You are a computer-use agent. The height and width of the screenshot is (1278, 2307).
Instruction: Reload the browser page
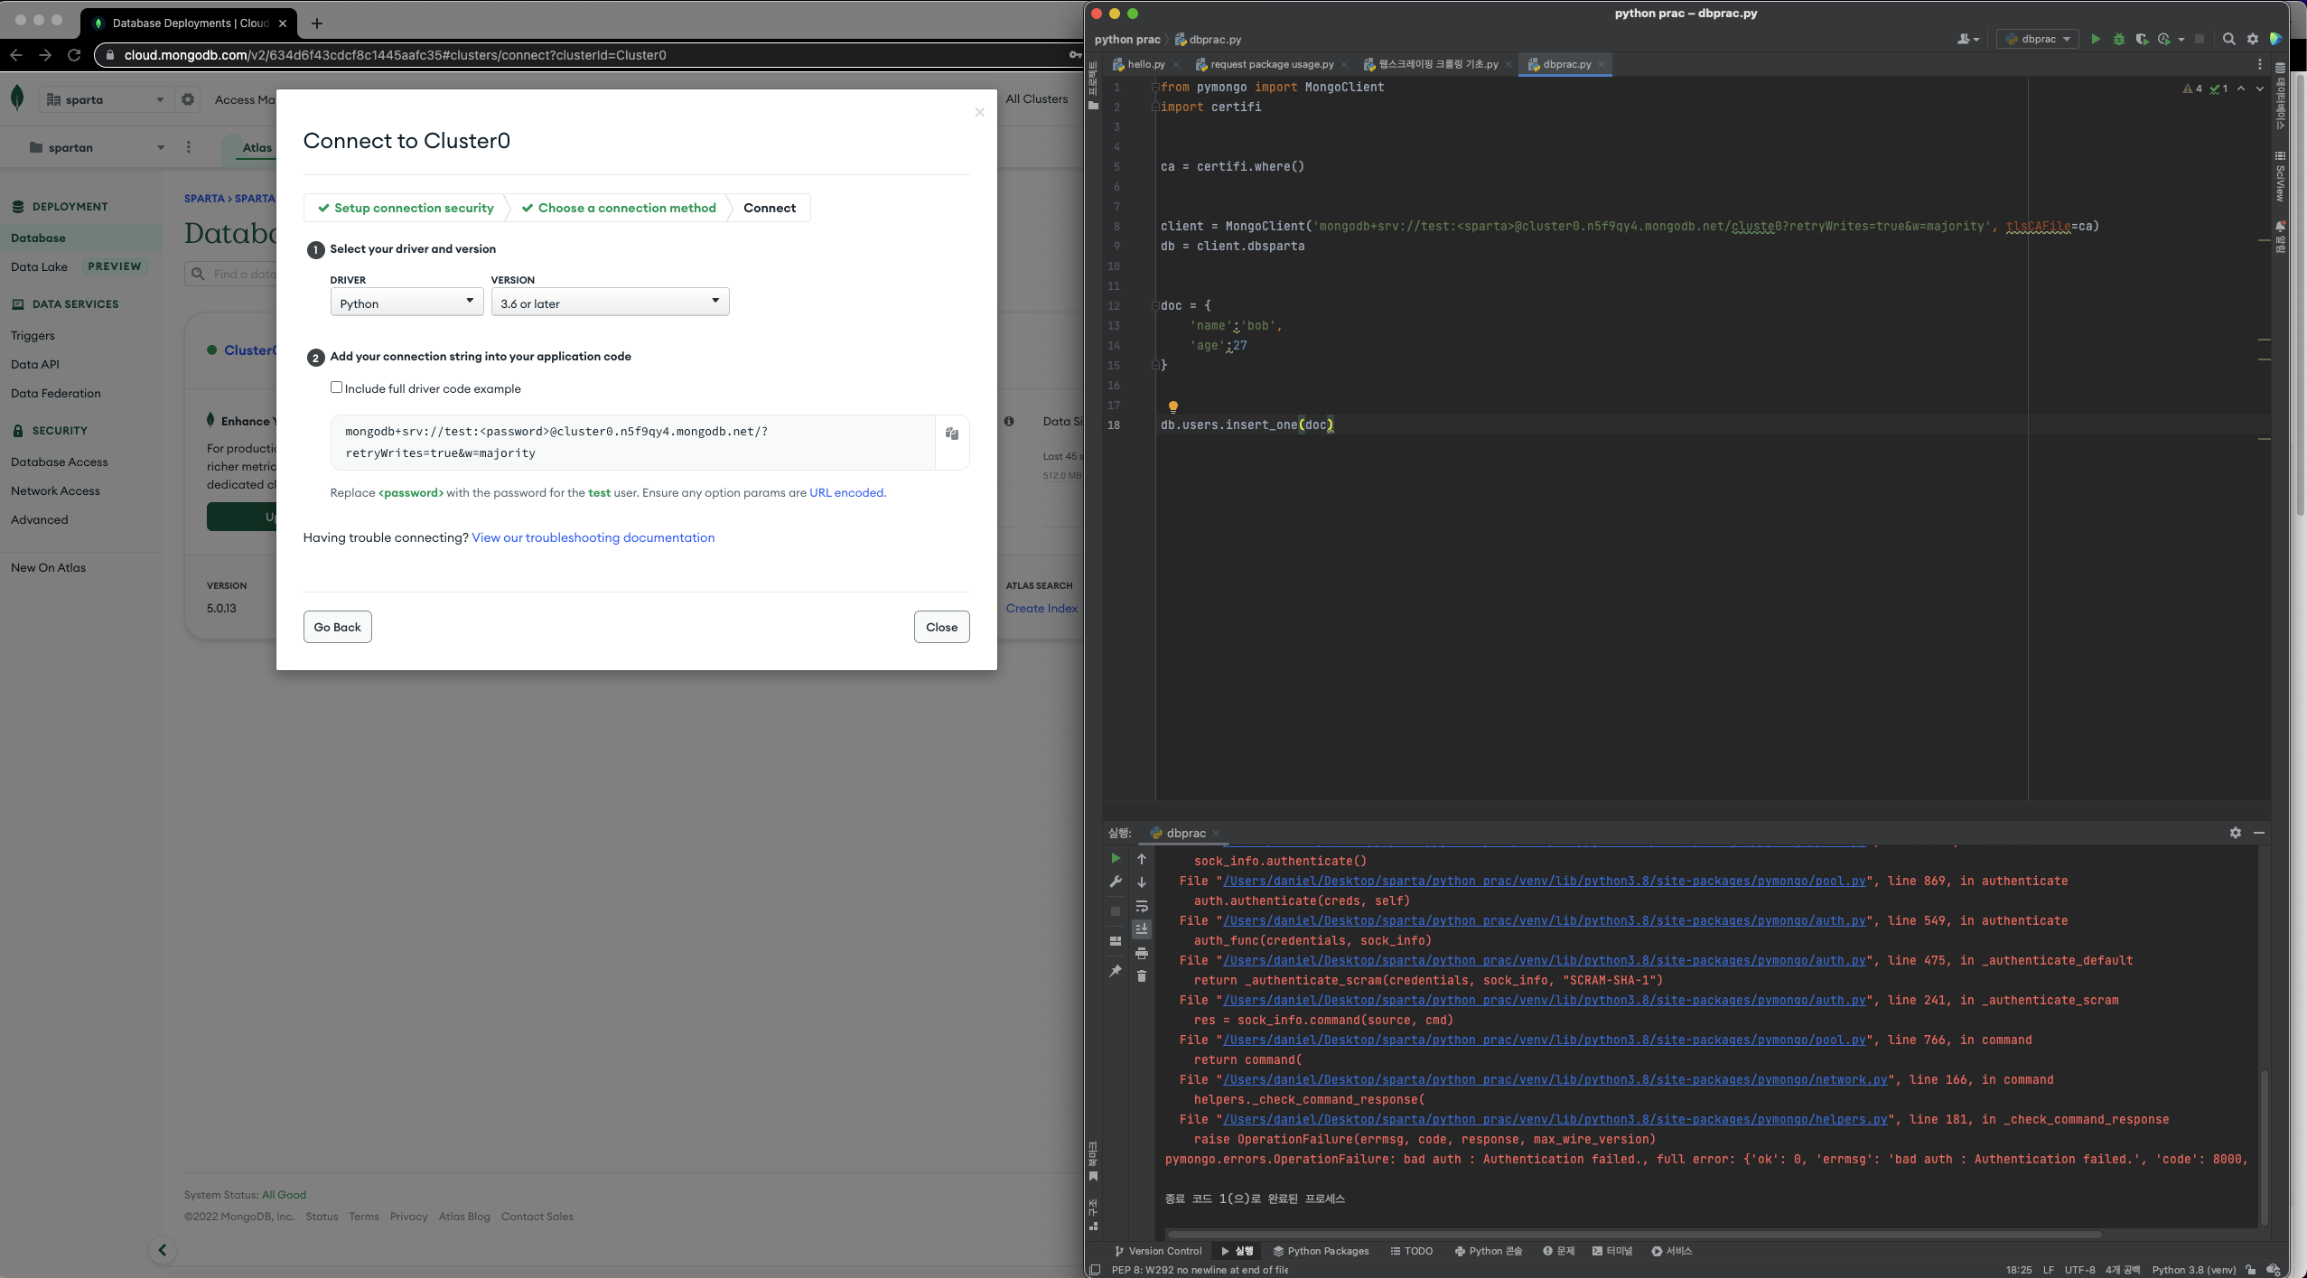tap(75, 55)
